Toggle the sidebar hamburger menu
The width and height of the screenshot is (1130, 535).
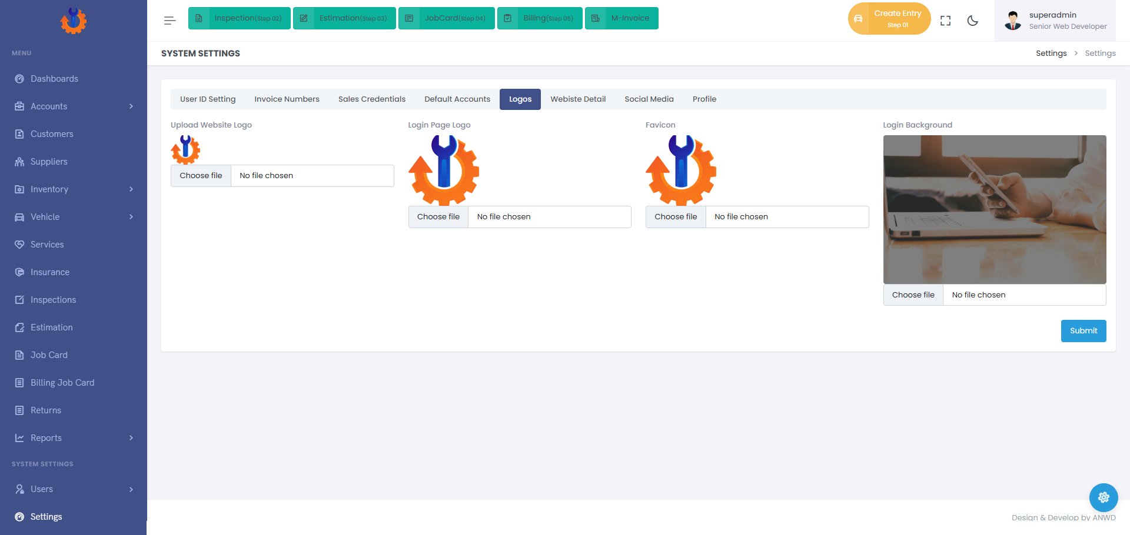point(170,21)
